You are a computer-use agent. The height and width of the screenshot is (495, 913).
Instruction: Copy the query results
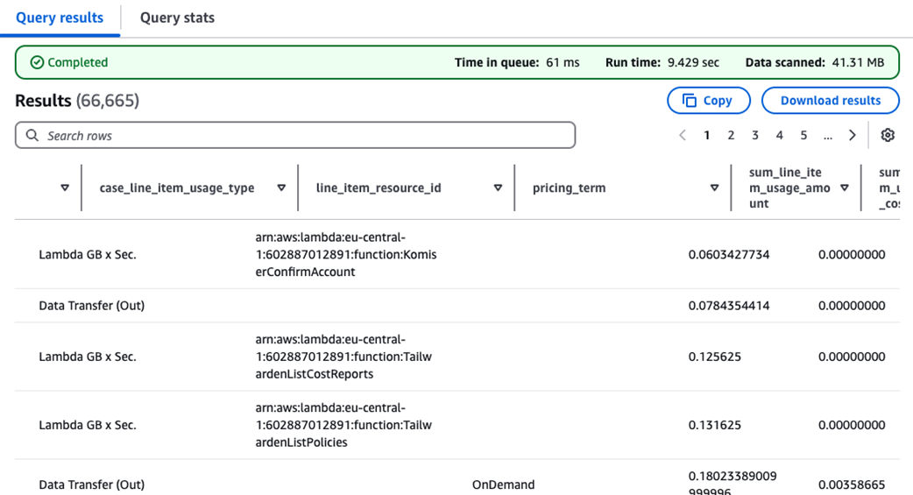tap(708, 101)
